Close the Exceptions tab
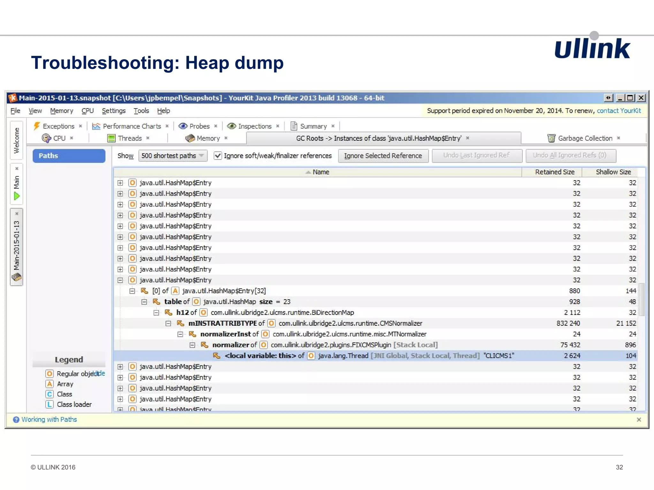654x490 pixels. (80, 126)
